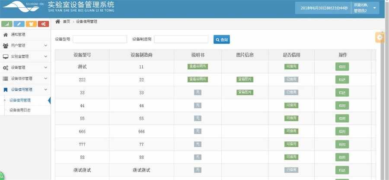Click the blue pencil shortcut button
Screen dimensions: 389x180
click(x=19, y=24)
